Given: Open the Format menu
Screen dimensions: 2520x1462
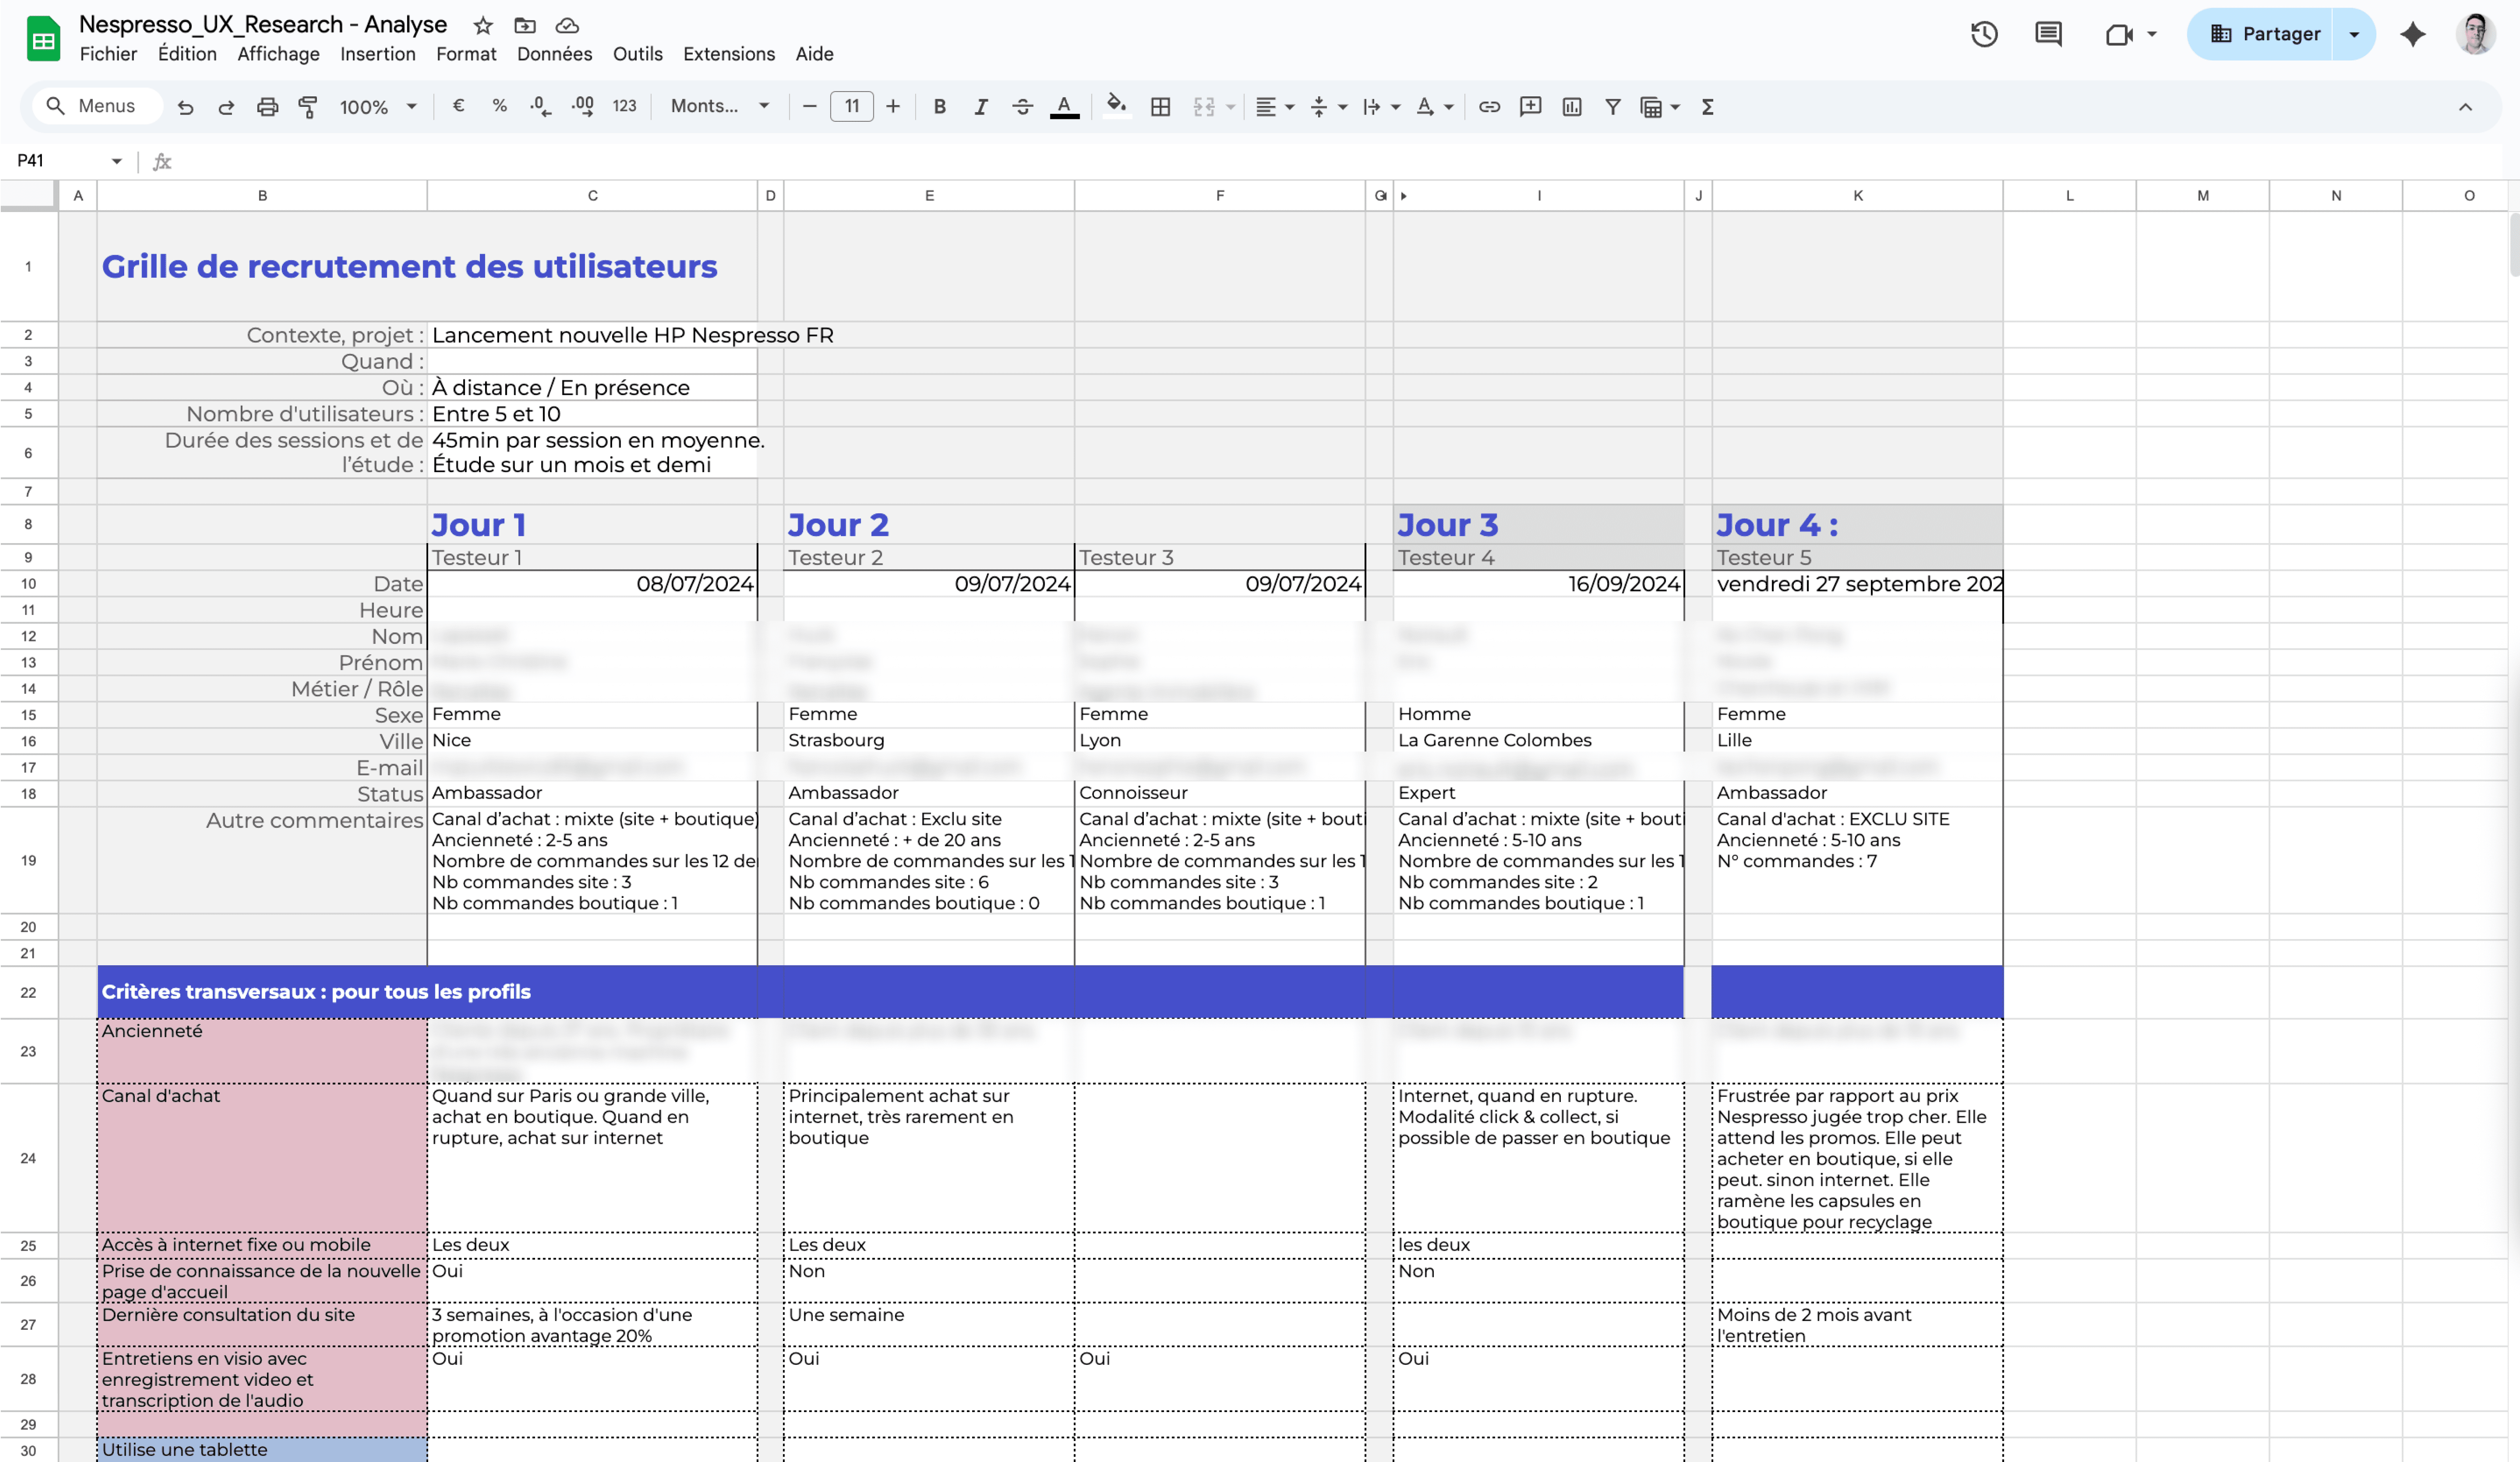Looking at the screenshot, I should coord(466,54).
